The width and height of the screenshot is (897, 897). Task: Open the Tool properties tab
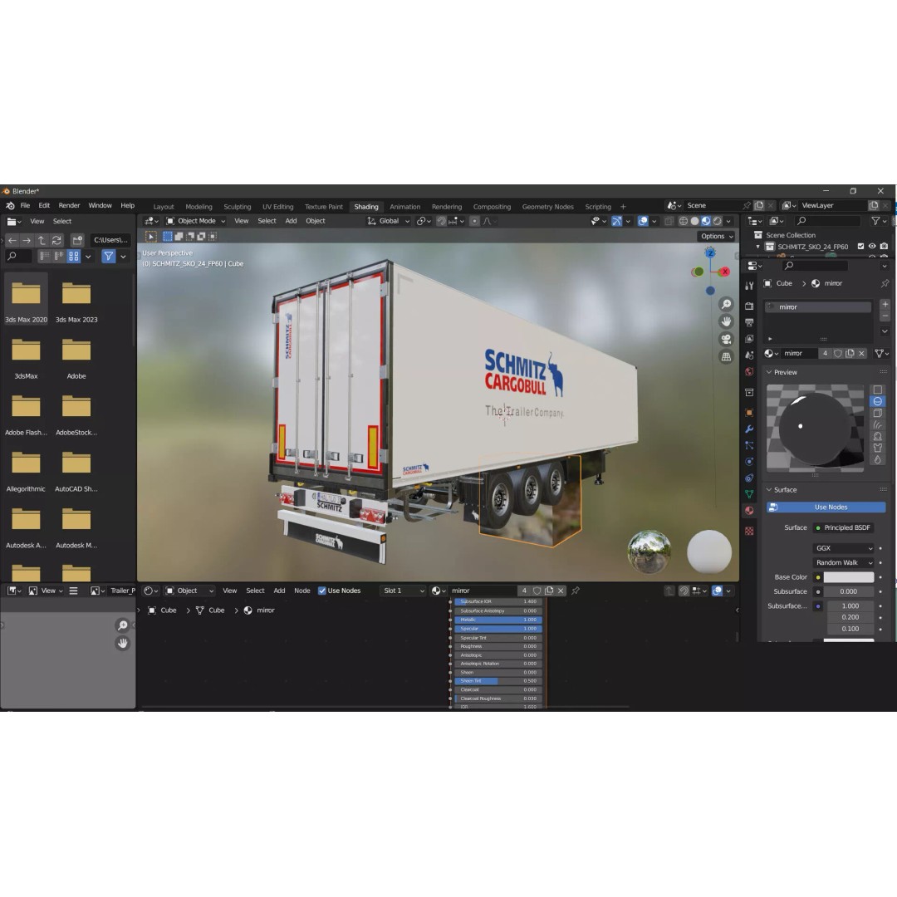(749, 285)
